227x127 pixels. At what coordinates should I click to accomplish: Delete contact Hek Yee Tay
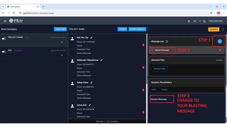(x=143, y=45)
